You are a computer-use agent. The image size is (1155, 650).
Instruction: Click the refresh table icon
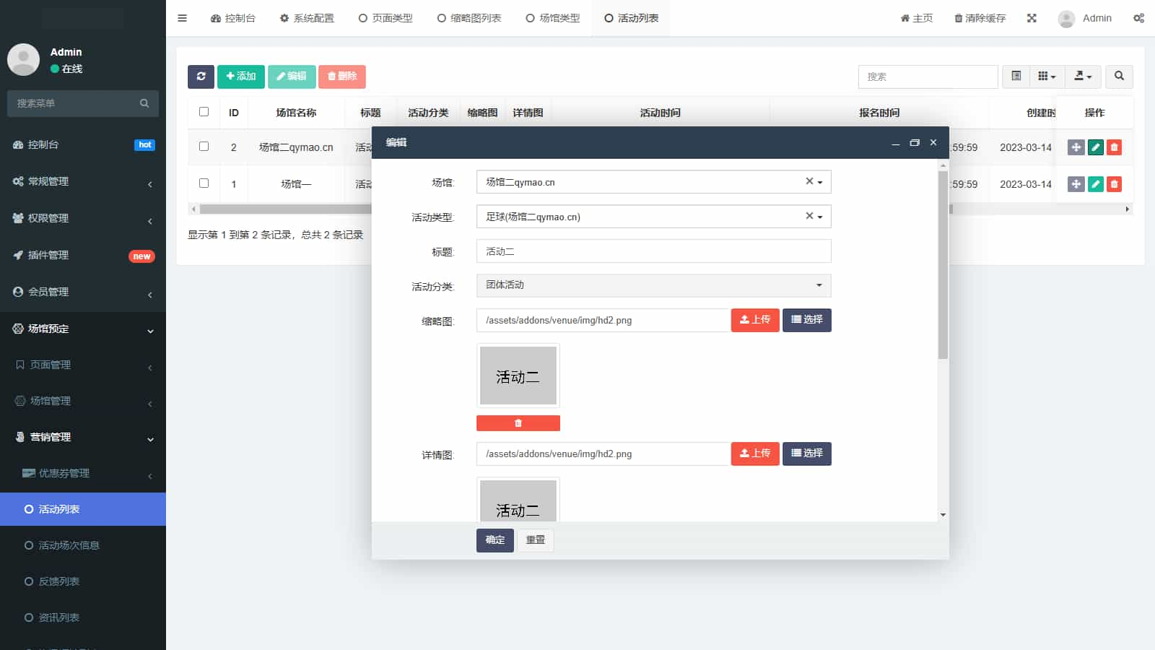coord(201,77)
